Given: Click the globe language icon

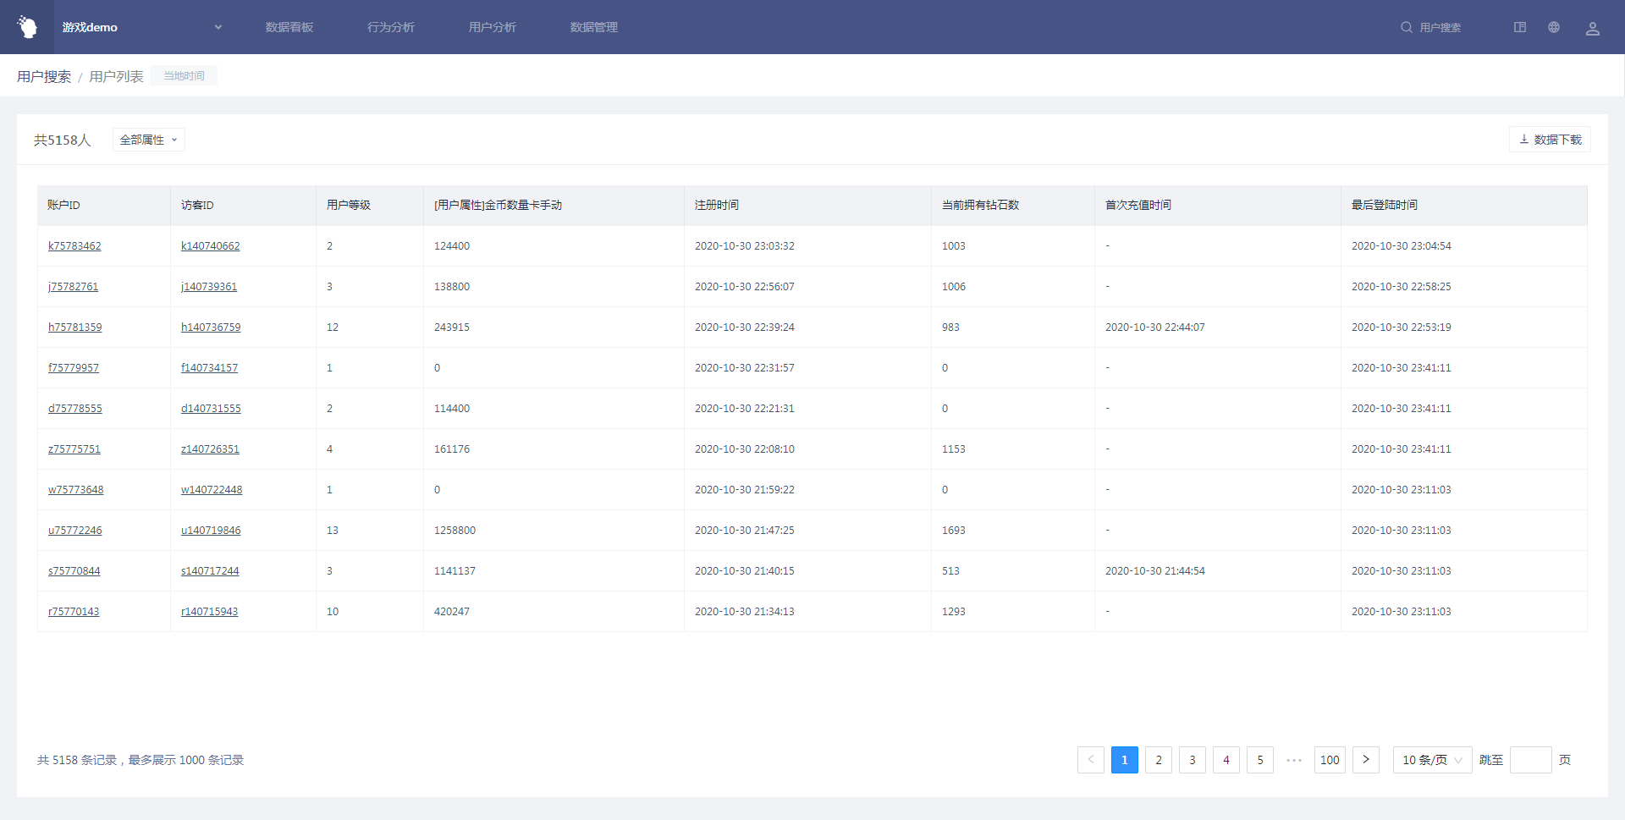Looking at the screenshot, I should [x=1554, y=27].
